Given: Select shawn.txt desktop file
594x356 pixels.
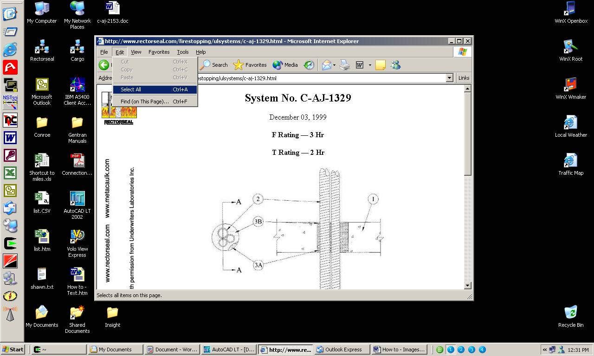Looking at the screenshot, I should click(42, 279).
